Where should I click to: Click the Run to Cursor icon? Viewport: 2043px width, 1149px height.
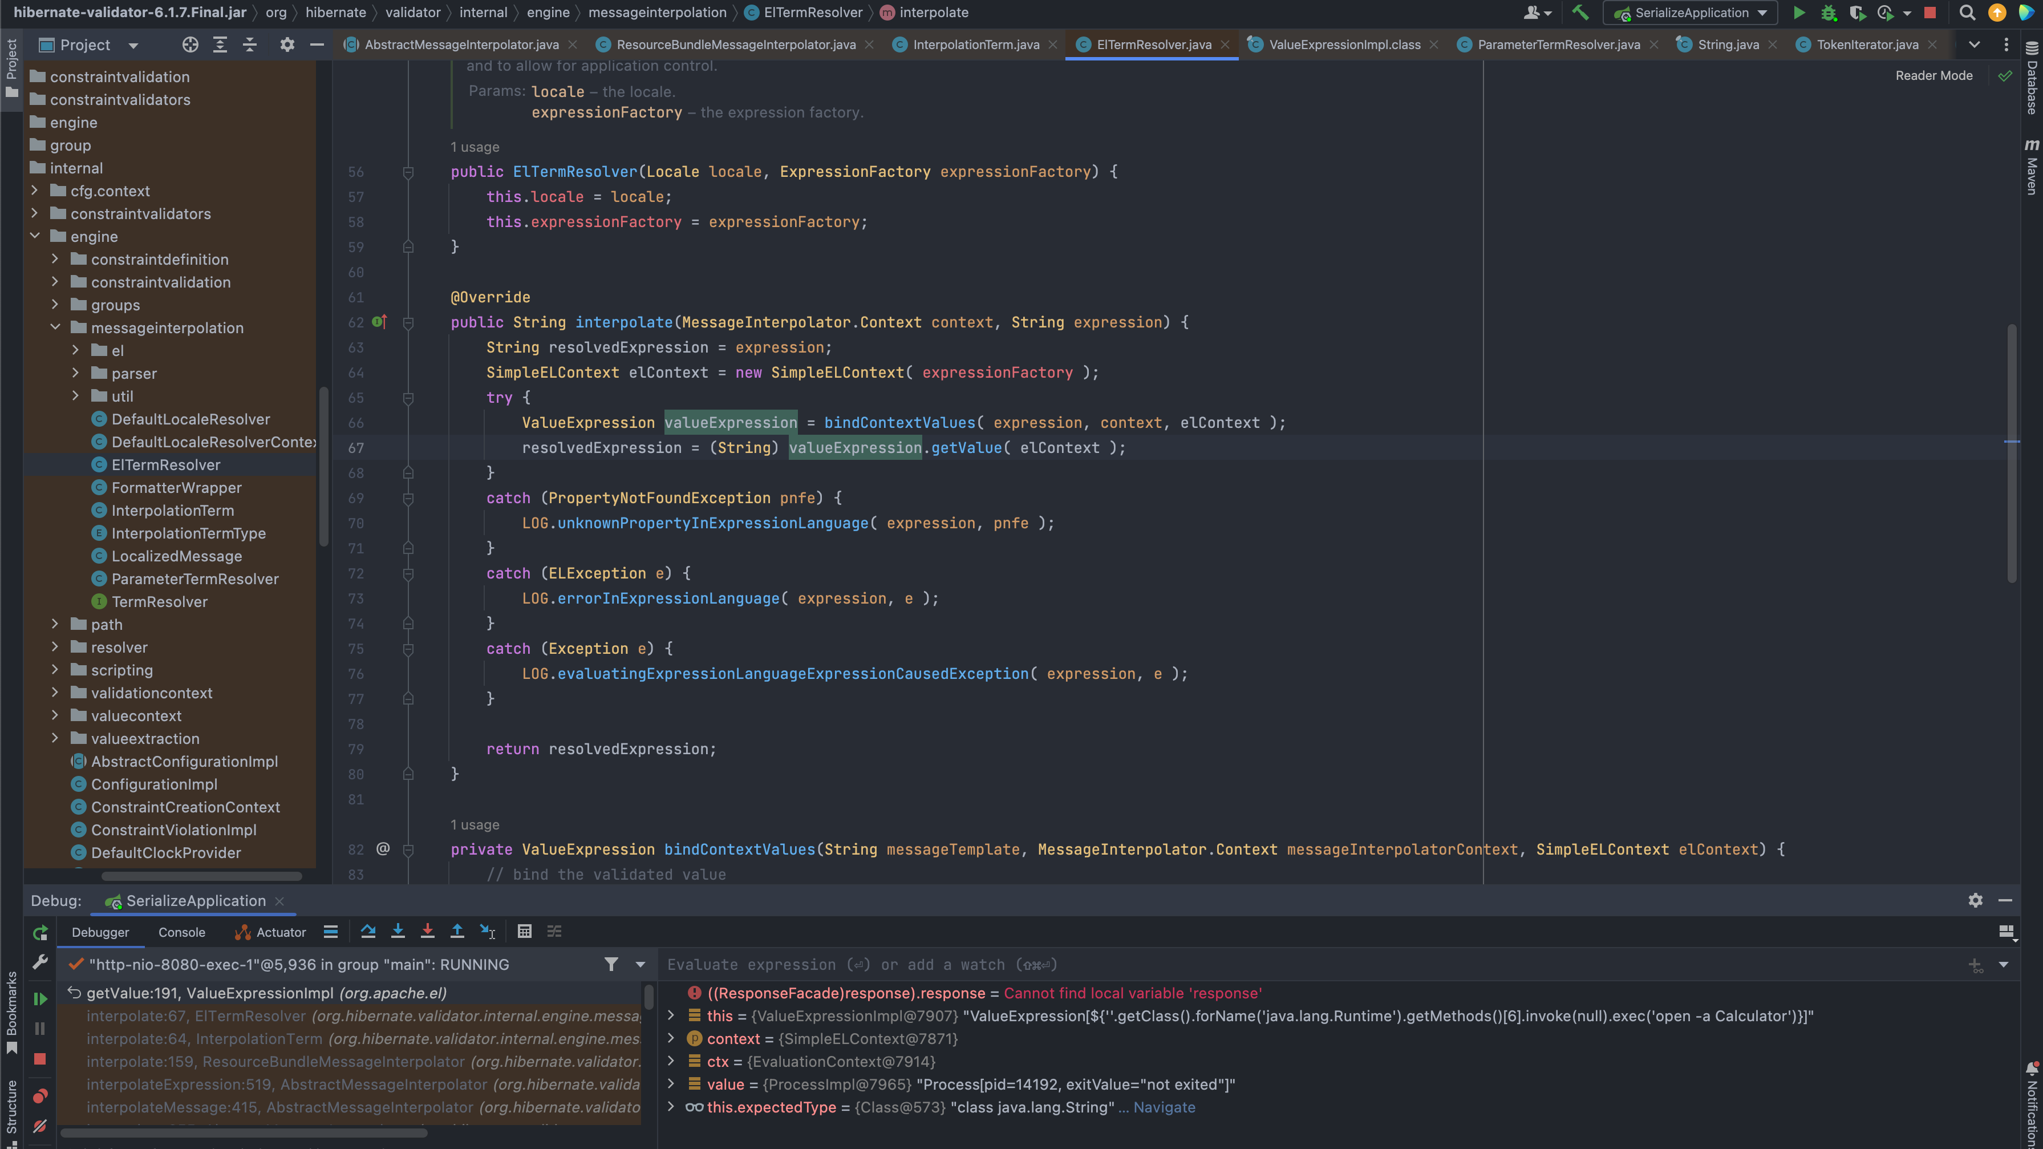tap(487, 932)
